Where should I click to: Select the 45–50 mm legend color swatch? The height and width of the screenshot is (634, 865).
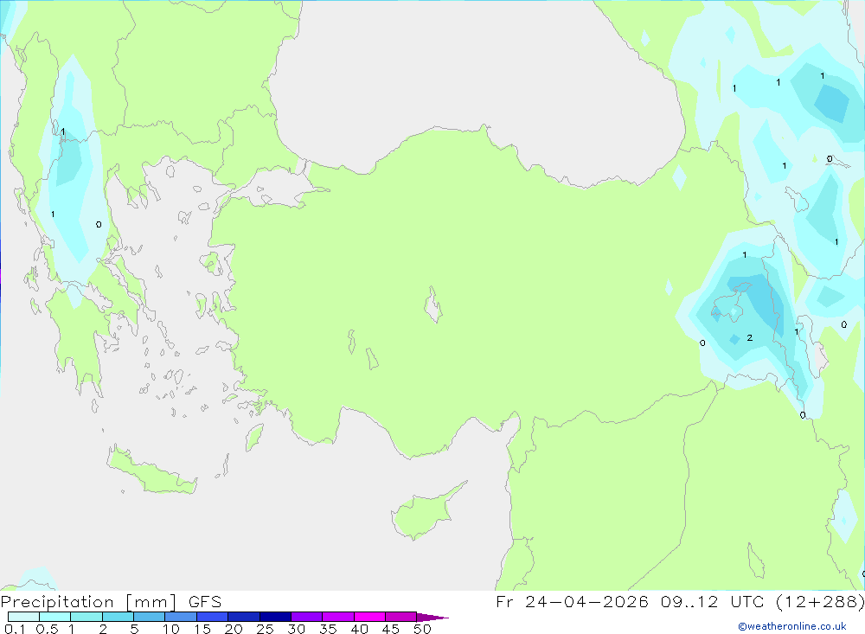click(401, 617)
